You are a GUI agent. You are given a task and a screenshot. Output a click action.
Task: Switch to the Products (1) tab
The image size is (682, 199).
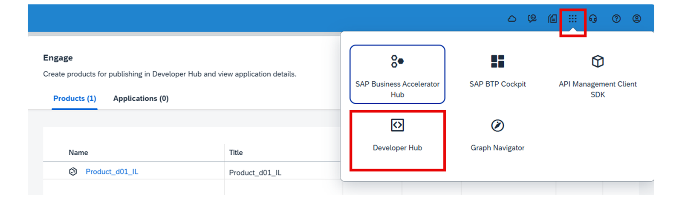point(75,99)
